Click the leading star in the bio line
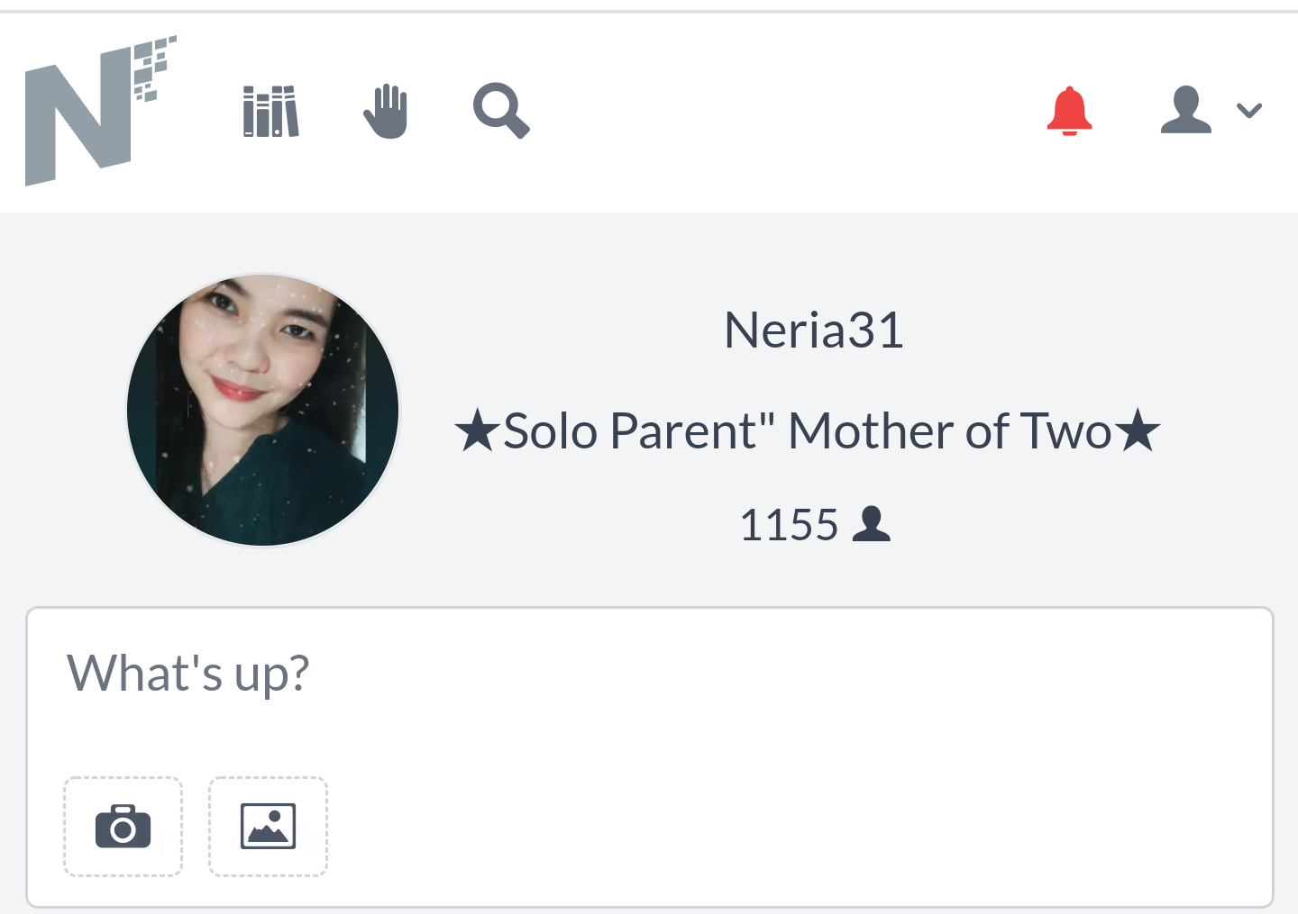Image resolution: width=1298 pixels, height=914 pixels. (477, 430)
